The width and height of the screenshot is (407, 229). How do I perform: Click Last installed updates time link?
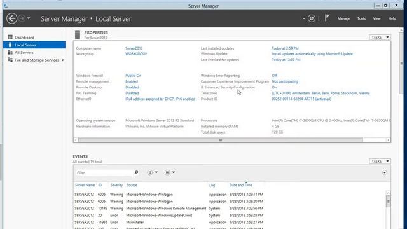pos(285,48)
